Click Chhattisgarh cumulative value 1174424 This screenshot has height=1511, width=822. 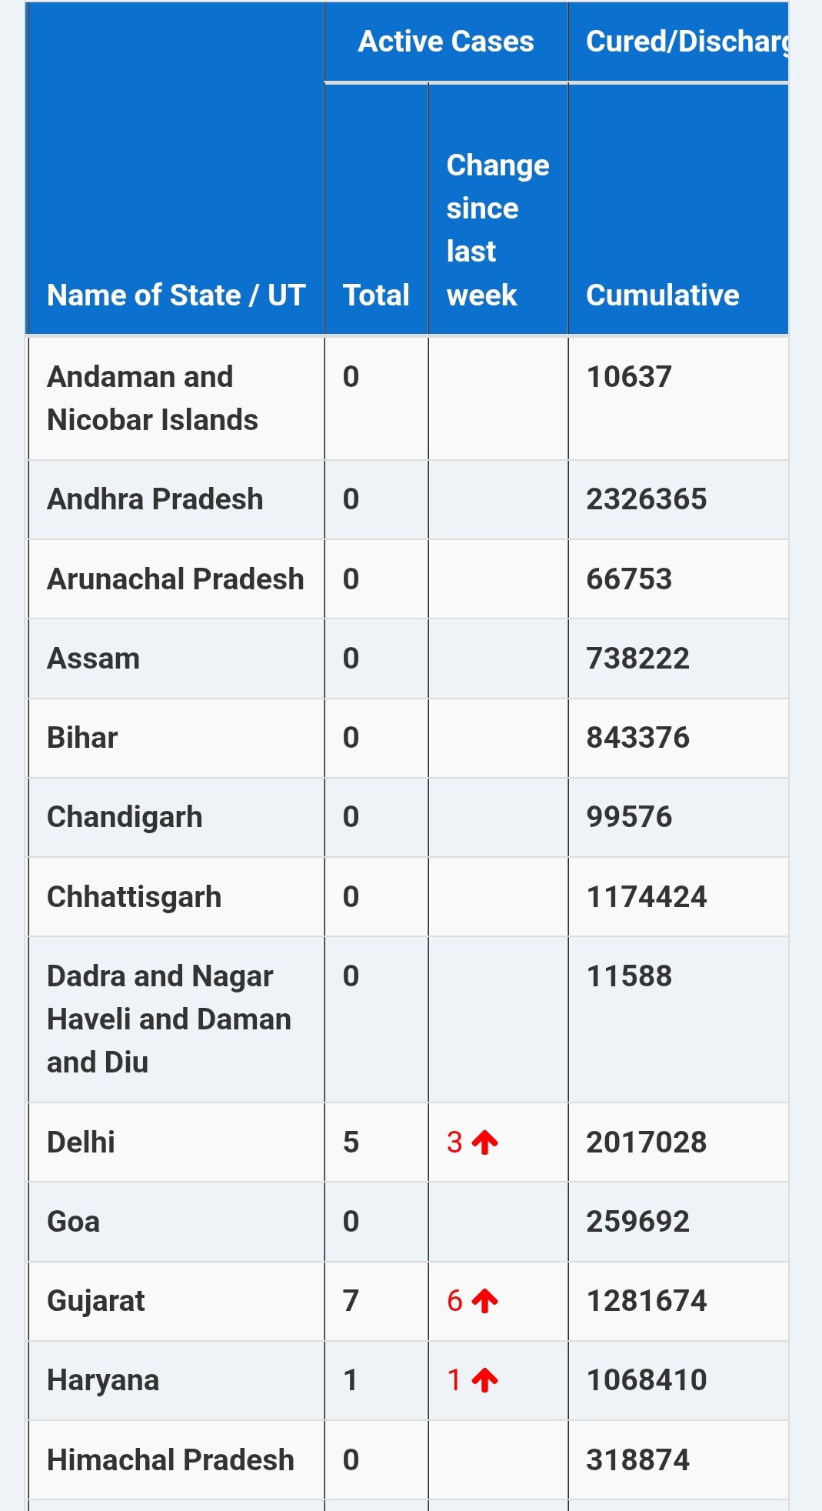coord(646,897)
